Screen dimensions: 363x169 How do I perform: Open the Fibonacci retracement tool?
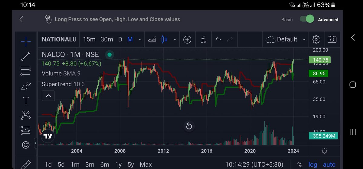(26, 71)
